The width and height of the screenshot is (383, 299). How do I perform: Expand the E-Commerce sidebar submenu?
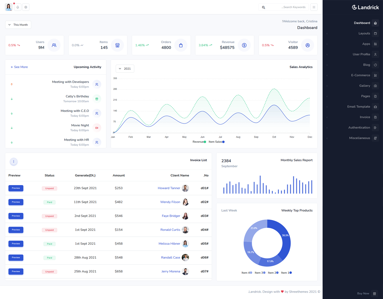tap(361, 75)
